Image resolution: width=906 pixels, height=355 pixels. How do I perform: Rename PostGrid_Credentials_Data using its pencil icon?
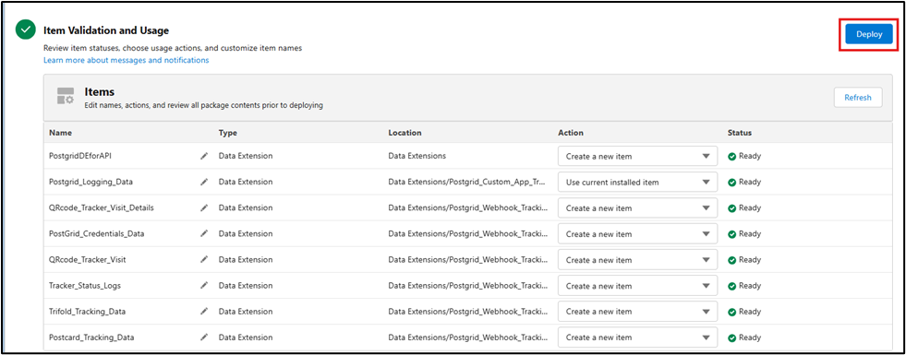point(204,234)
